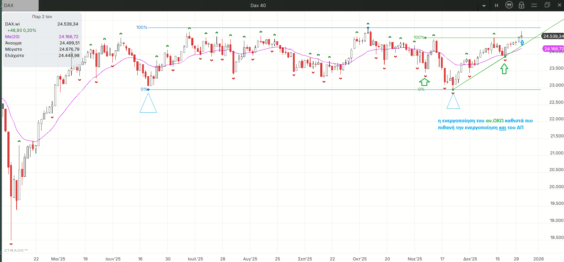Viewport: 564px width, 262px height.
Task: Click the H timeframe button
Action: [496, 6]
